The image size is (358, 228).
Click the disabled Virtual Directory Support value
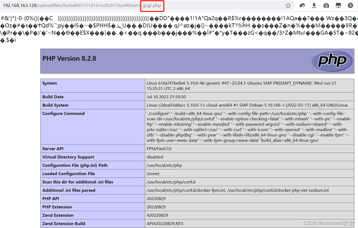(154, 157)
